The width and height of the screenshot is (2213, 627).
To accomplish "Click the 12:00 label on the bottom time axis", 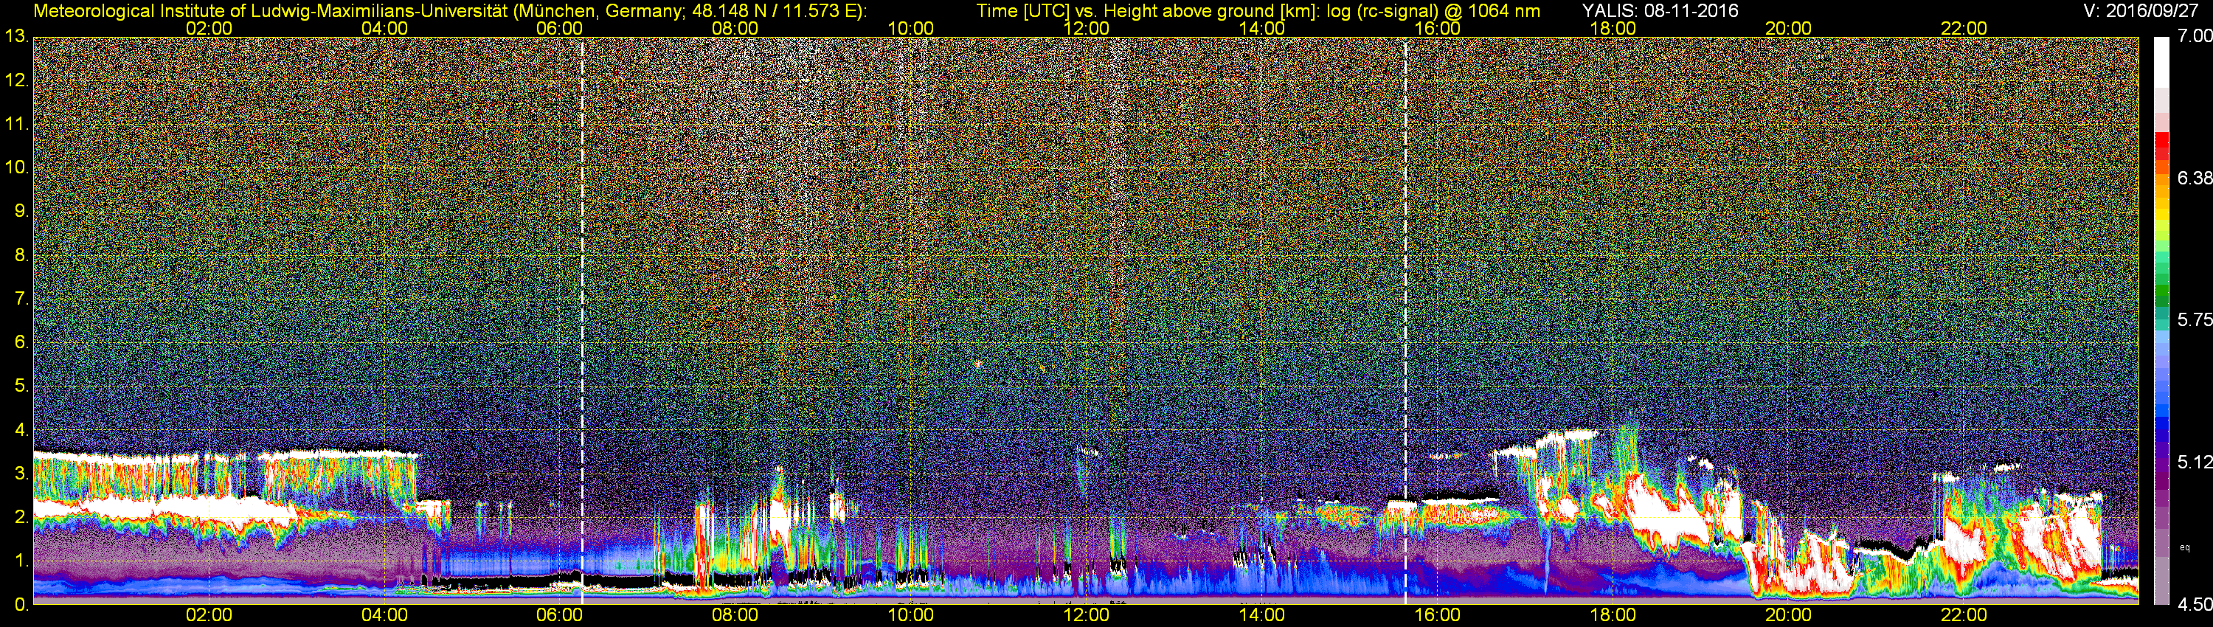I will click(1087, 615).
